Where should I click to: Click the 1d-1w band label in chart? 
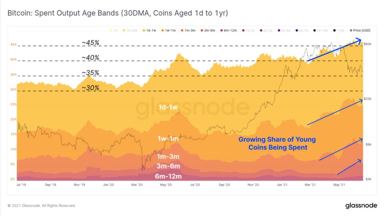168,107
